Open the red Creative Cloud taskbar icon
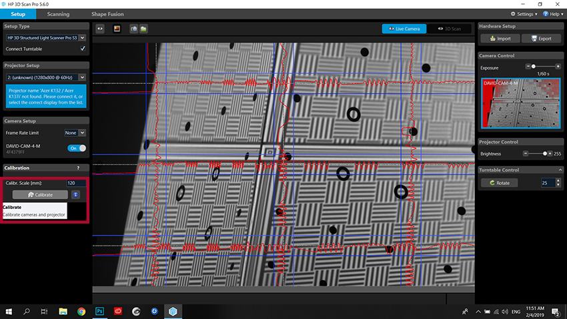The height and width of the screenshot is (319, 567). click(x=118, y=312)
